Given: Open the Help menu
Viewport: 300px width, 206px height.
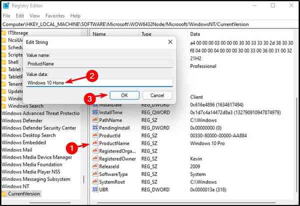Looking at the screenshot, I should [75, 15].
